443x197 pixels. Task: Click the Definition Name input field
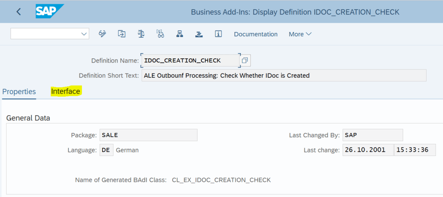[x=190, y=60]
